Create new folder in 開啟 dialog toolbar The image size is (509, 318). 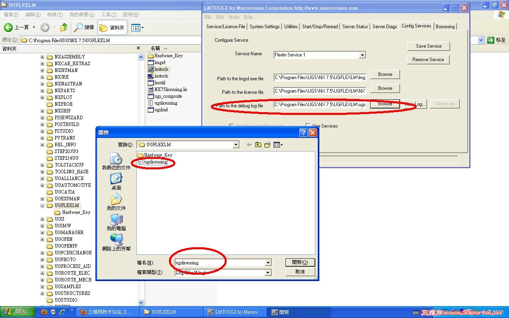(x=268, y=145)
